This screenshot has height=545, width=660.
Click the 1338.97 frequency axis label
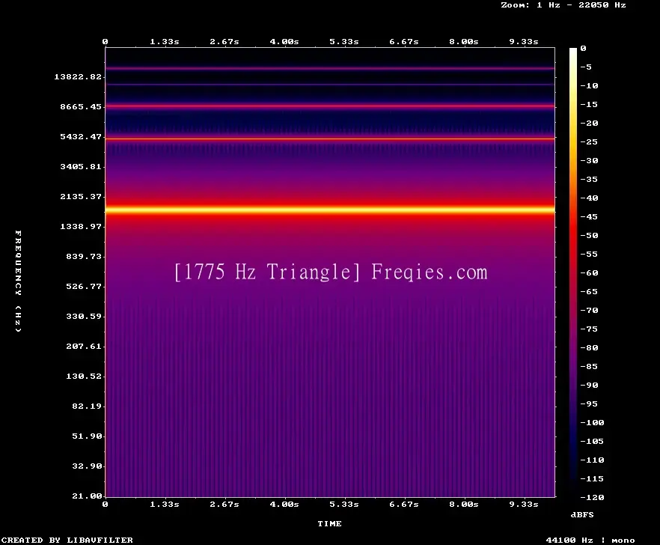(x=81, y=226)
